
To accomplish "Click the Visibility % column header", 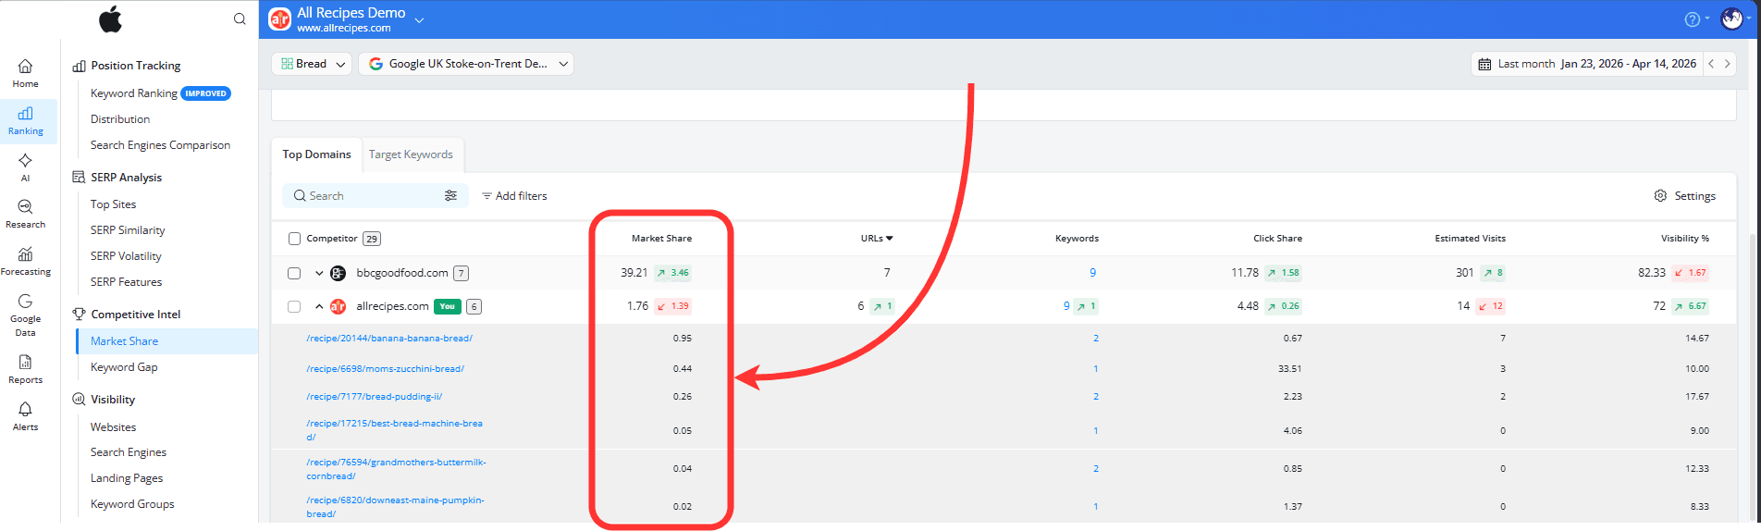I will click(1684, 239).
